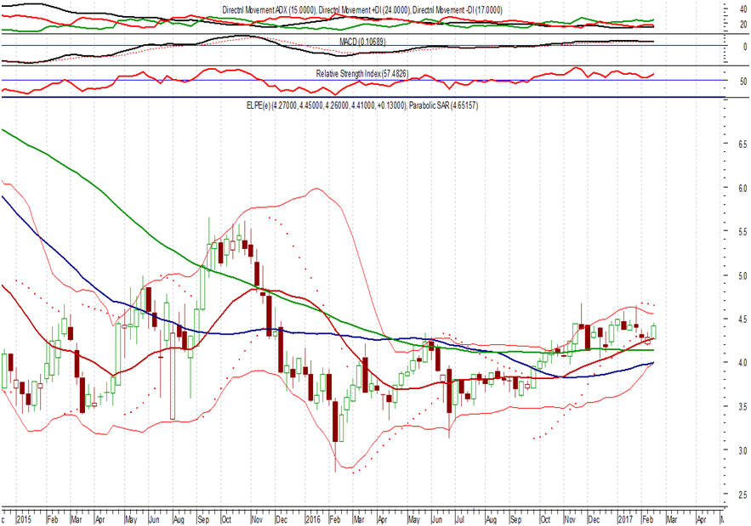Click the last green candlestick in February 2017
Screen dimensions: 751x526
[654, 331]
